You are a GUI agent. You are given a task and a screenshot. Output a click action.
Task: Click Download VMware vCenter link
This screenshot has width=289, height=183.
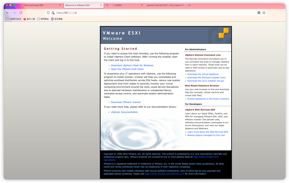click(x=126, y=102)
